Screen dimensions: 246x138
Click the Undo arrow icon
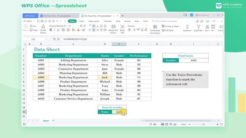click(57, 21)
